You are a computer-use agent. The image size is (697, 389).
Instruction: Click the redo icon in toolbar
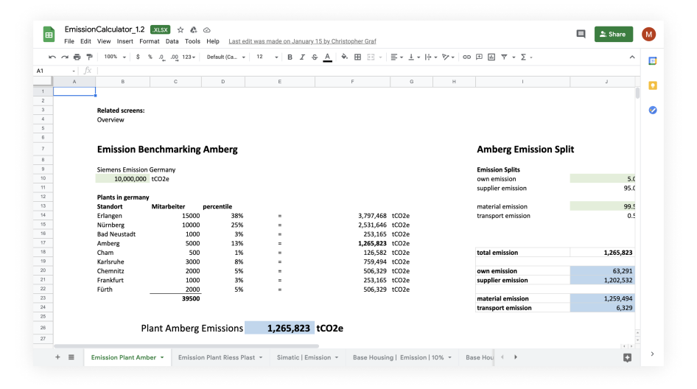point(64,57)
